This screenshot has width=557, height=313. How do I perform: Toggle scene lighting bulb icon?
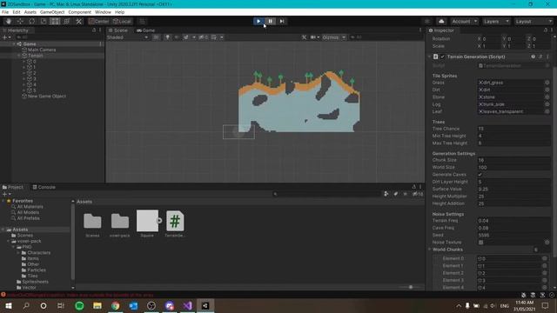pos(167,37)
